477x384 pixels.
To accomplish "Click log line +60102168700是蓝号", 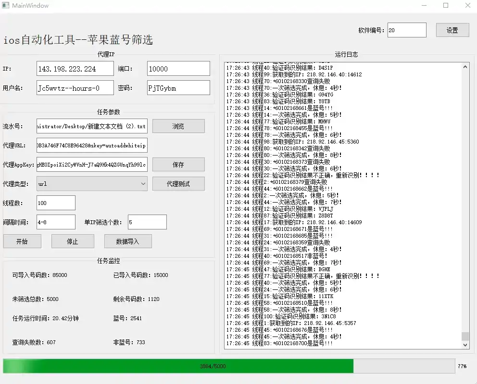I will point(279,343).
